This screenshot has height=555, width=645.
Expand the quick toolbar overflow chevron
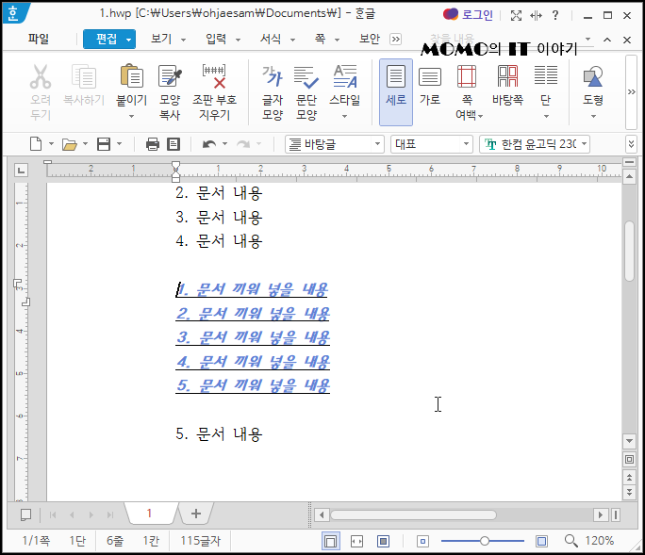pos(632,144)
